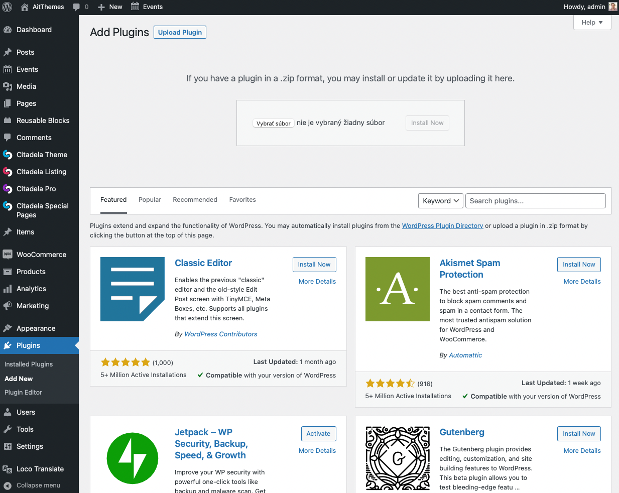Click the Events calendar icon in sidebar
Image resolution: width=619 pixels, height=493 pixels.
point(8,69)
